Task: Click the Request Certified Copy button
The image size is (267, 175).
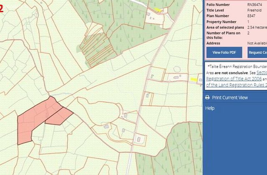Action: 257,52
